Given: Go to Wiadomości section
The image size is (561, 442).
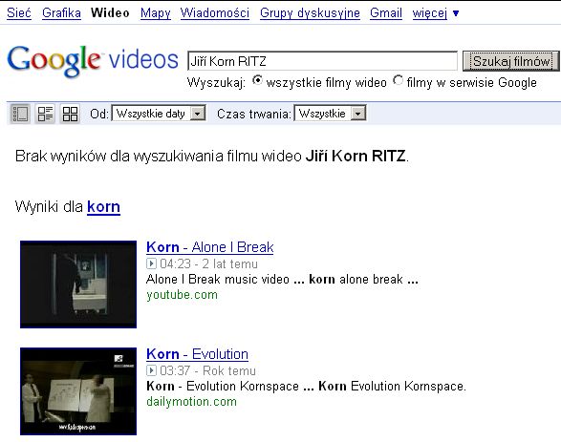Looking at the screenshot, I should (x=215, y=12).
